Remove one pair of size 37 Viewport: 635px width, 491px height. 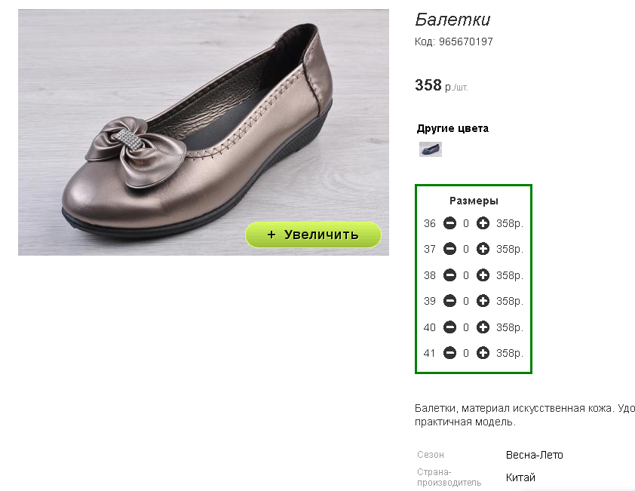click(x=449, y=249)
